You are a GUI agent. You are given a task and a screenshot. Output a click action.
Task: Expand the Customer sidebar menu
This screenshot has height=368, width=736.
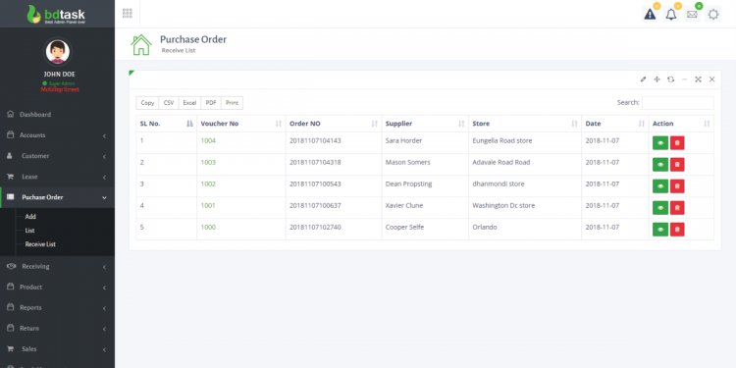click(x=57, y=156)
